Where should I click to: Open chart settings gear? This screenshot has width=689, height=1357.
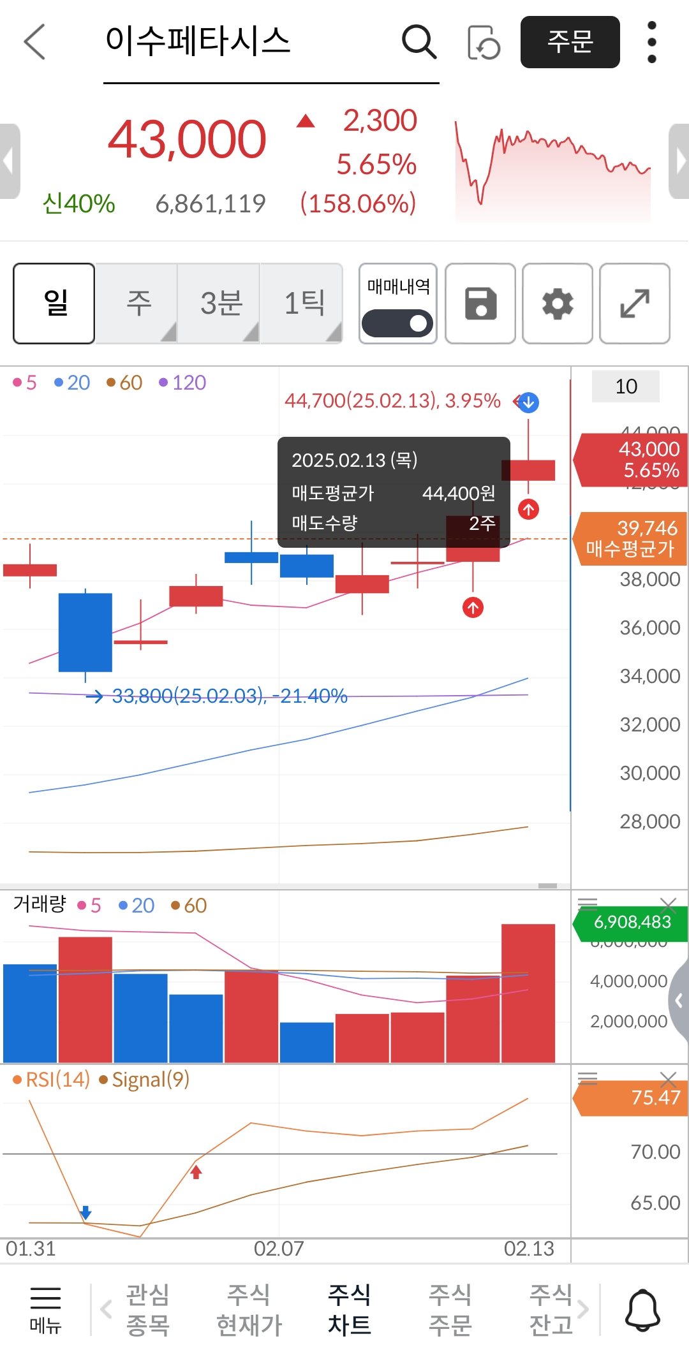tap(558, 304)
